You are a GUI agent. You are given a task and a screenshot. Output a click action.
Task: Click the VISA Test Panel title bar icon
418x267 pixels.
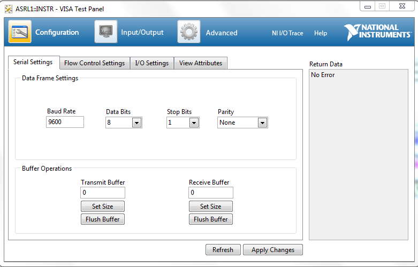pyautogui.click(x=8, y=9)
